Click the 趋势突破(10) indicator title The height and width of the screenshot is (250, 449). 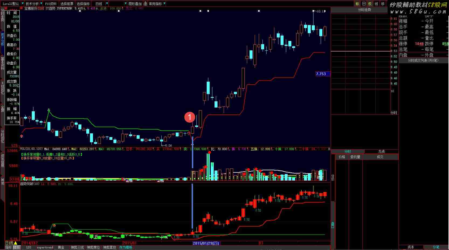click(x=30, y=184)
